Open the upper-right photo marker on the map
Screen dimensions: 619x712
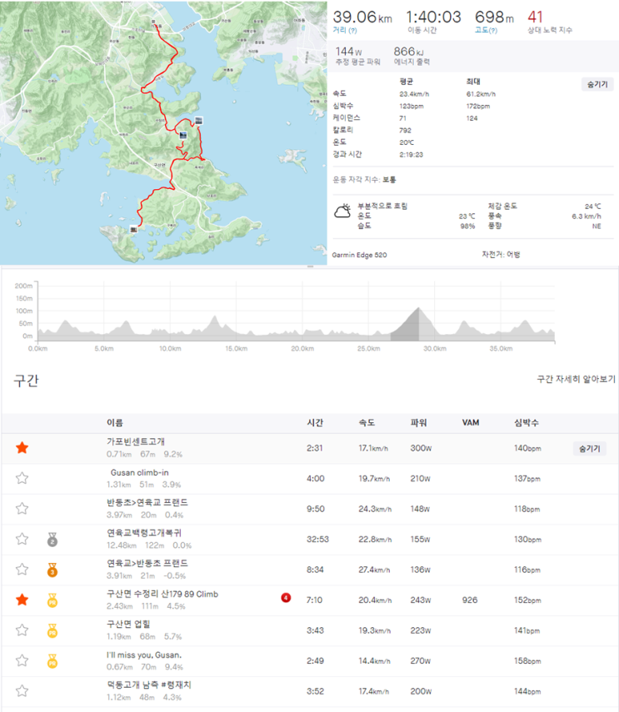click(x=198, y=120)
